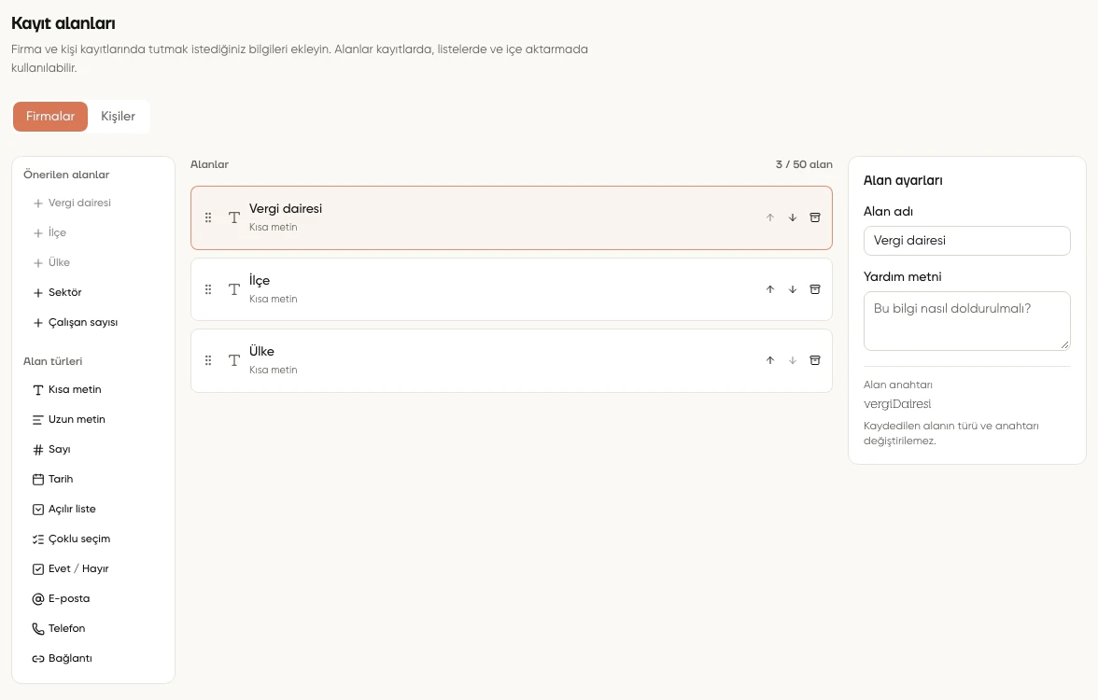
Task: Select the Firmalar tab
Action: 50,116
